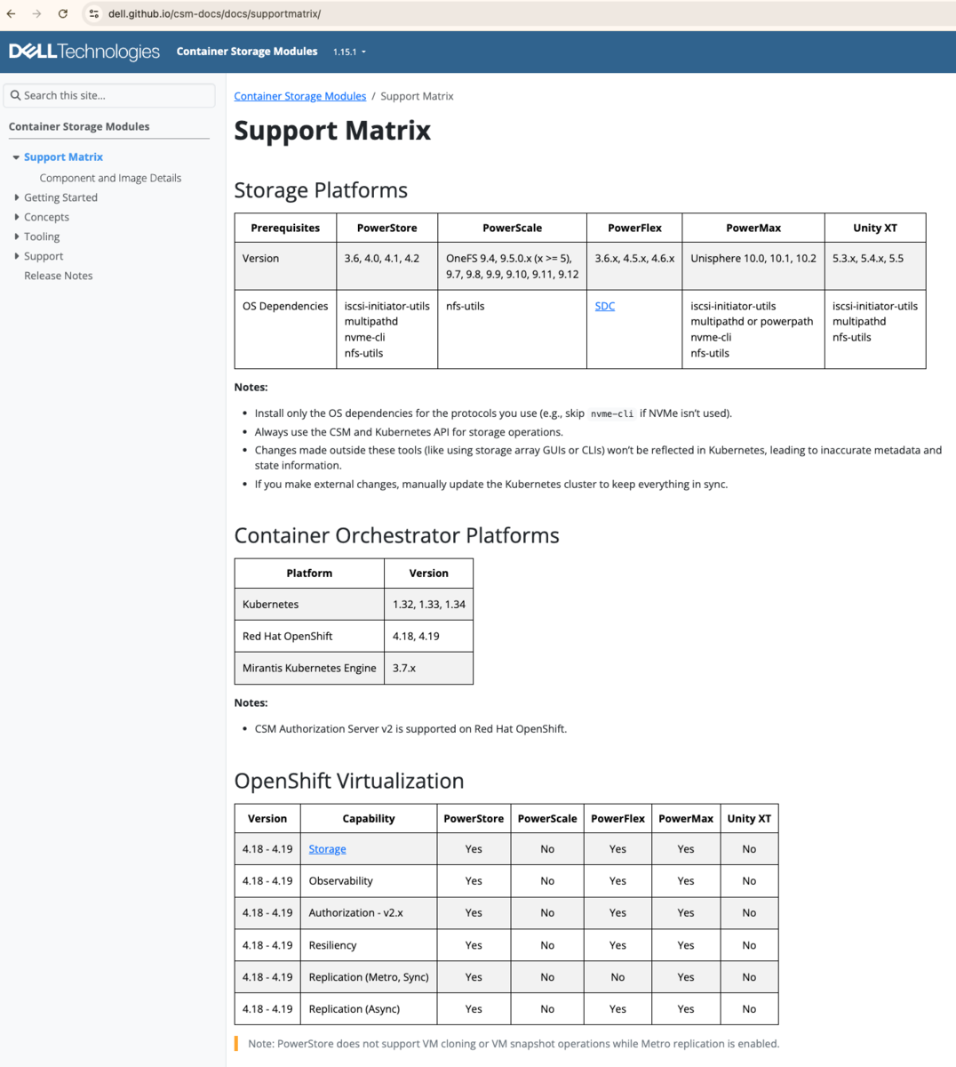Expand the Support section arrow
The width and height of the screenshot is (956, 1067).
point(16,256)
